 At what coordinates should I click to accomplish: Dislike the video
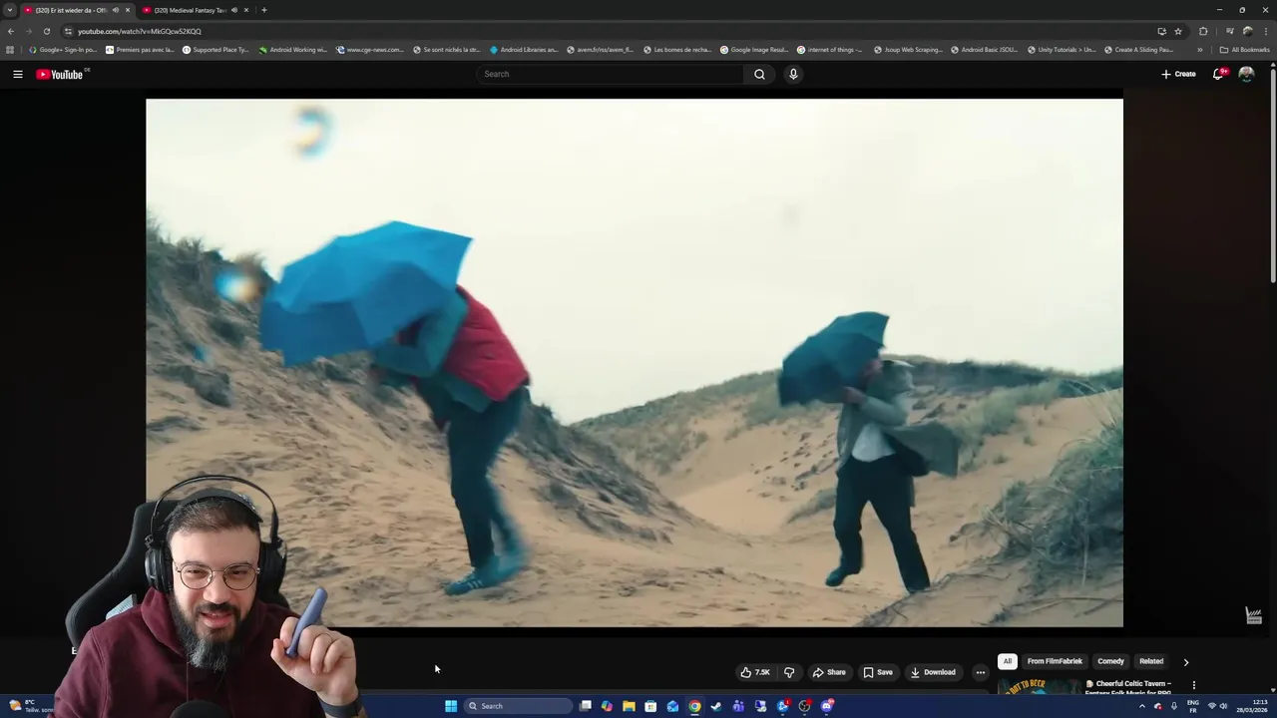point(789,672)
